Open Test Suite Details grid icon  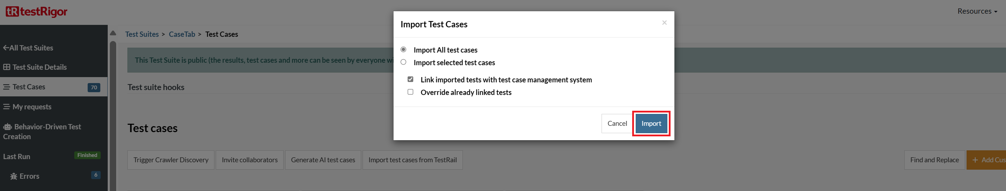[x=7, y=67]
